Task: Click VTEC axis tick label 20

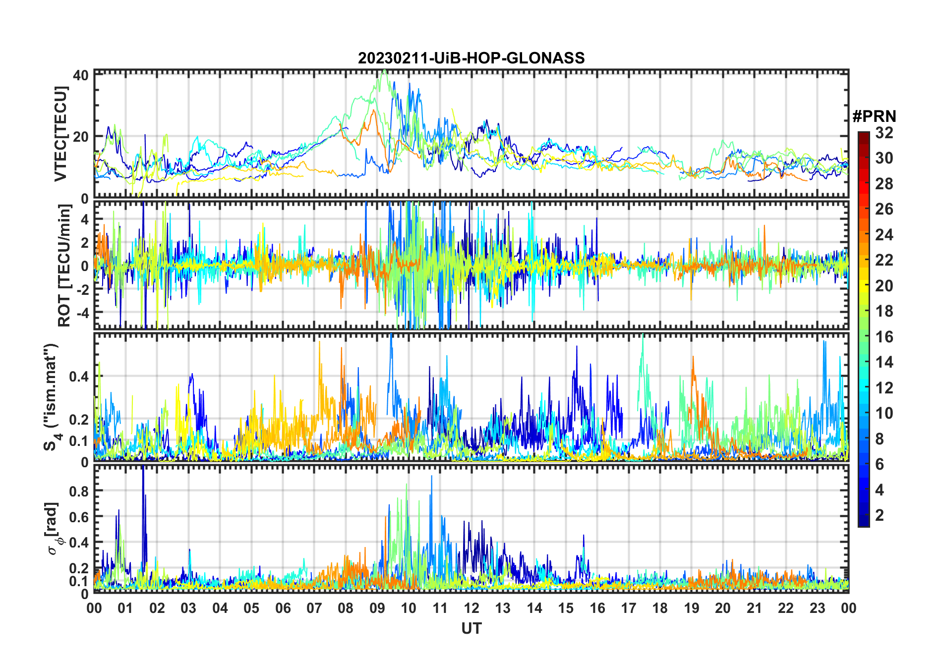Action: 81,137
